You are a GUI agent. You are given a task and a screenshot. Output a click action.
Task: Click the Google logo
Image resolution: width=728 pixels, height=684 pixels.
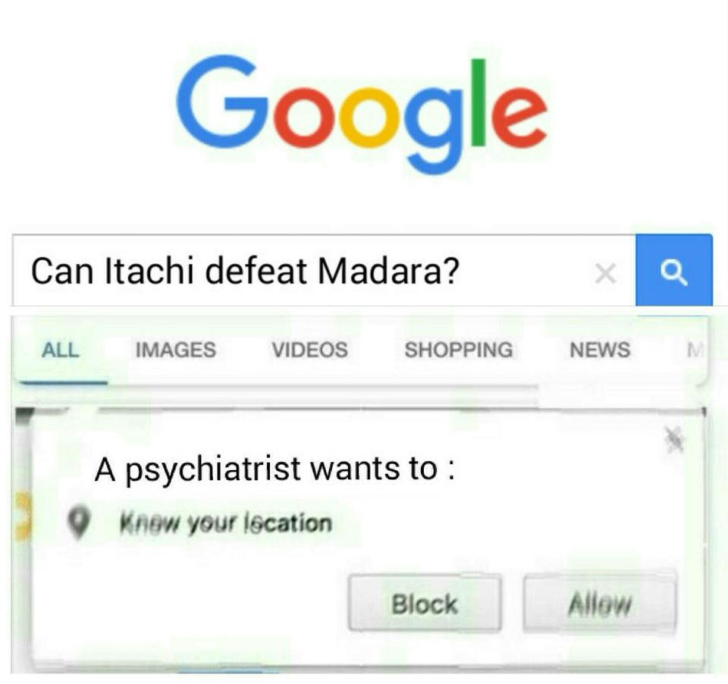click(362, 114)
